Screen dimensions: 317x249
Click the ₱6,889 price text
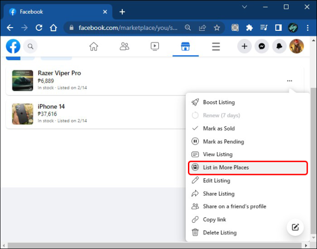pyautogui.click(x=45, y=81)
